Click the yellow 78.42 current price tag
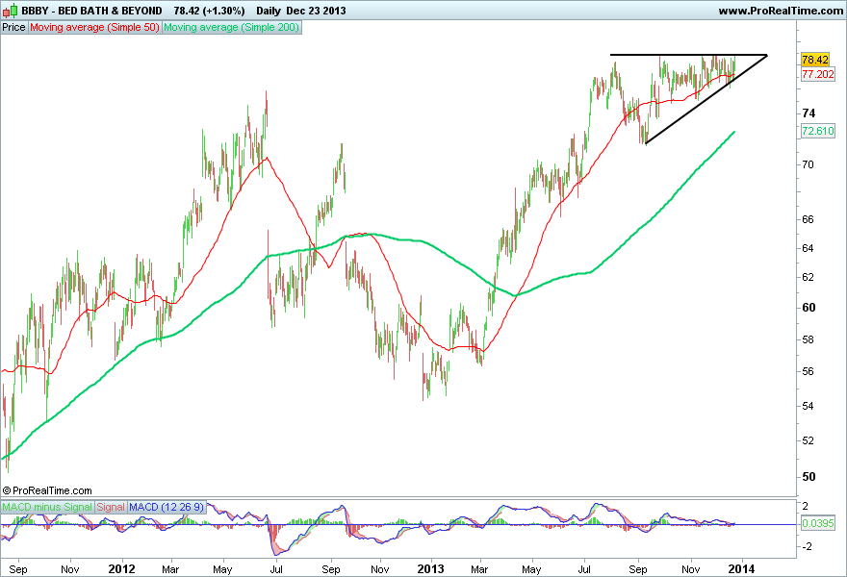847x577 pixels. [x=814, y=60]
